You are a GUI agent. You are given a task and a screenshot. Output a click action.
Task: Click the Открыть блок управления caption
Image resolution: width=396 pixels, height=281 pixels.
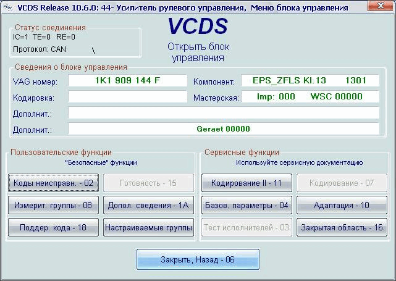(x=198, y=52)
